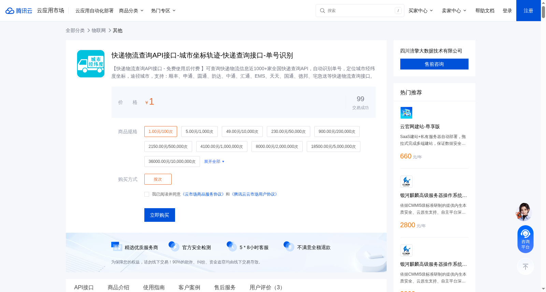The height and width of the screenshot is (292, 546).
Task: Expand all specifications with 展开全部
Action: tap(214, 162)
